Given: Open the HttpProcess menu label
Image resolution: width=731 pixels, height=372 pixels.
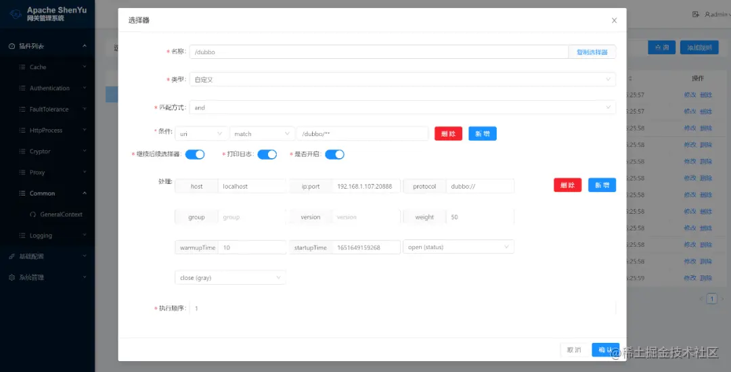Looking at the screenshot, I should click(x=46, y=131).
